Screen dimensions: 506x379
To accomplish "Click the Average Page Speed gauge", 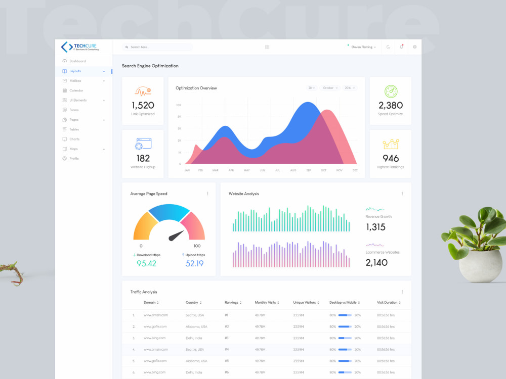I will [169, 222].
